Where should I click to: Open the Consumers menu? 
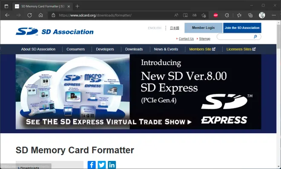coord(76,49)
